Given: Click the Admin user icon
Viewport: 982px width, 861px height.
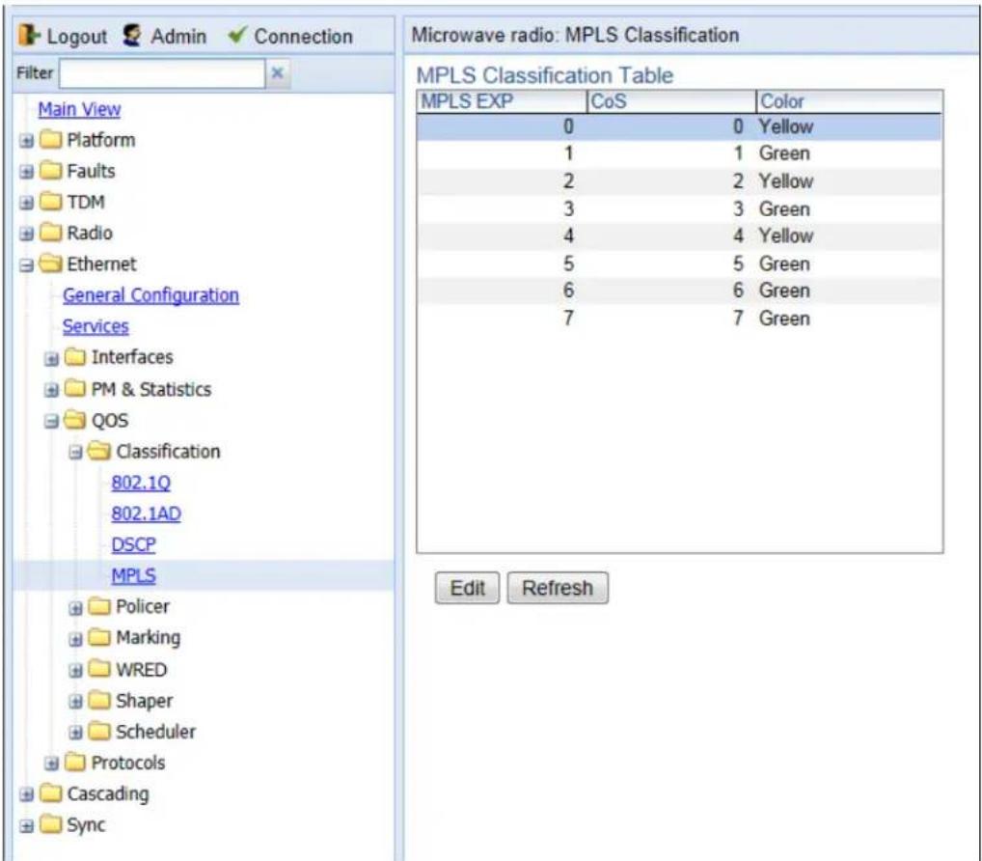Looking at the screenshot, I should [x=132, y=36].
